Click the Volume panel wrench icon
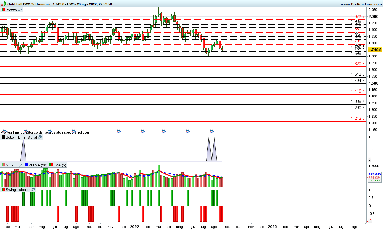Viewport: 383px width, 230px height. [20, 165]
